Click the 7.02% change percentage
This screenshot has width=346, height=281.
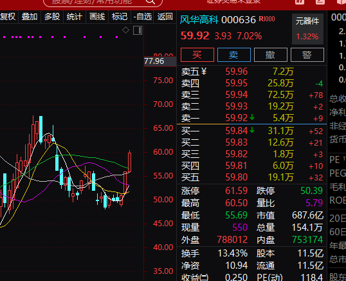pyautogui.click(x=250, y=36)
